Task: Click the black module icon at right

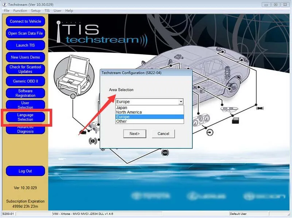Action: (235, 120)
